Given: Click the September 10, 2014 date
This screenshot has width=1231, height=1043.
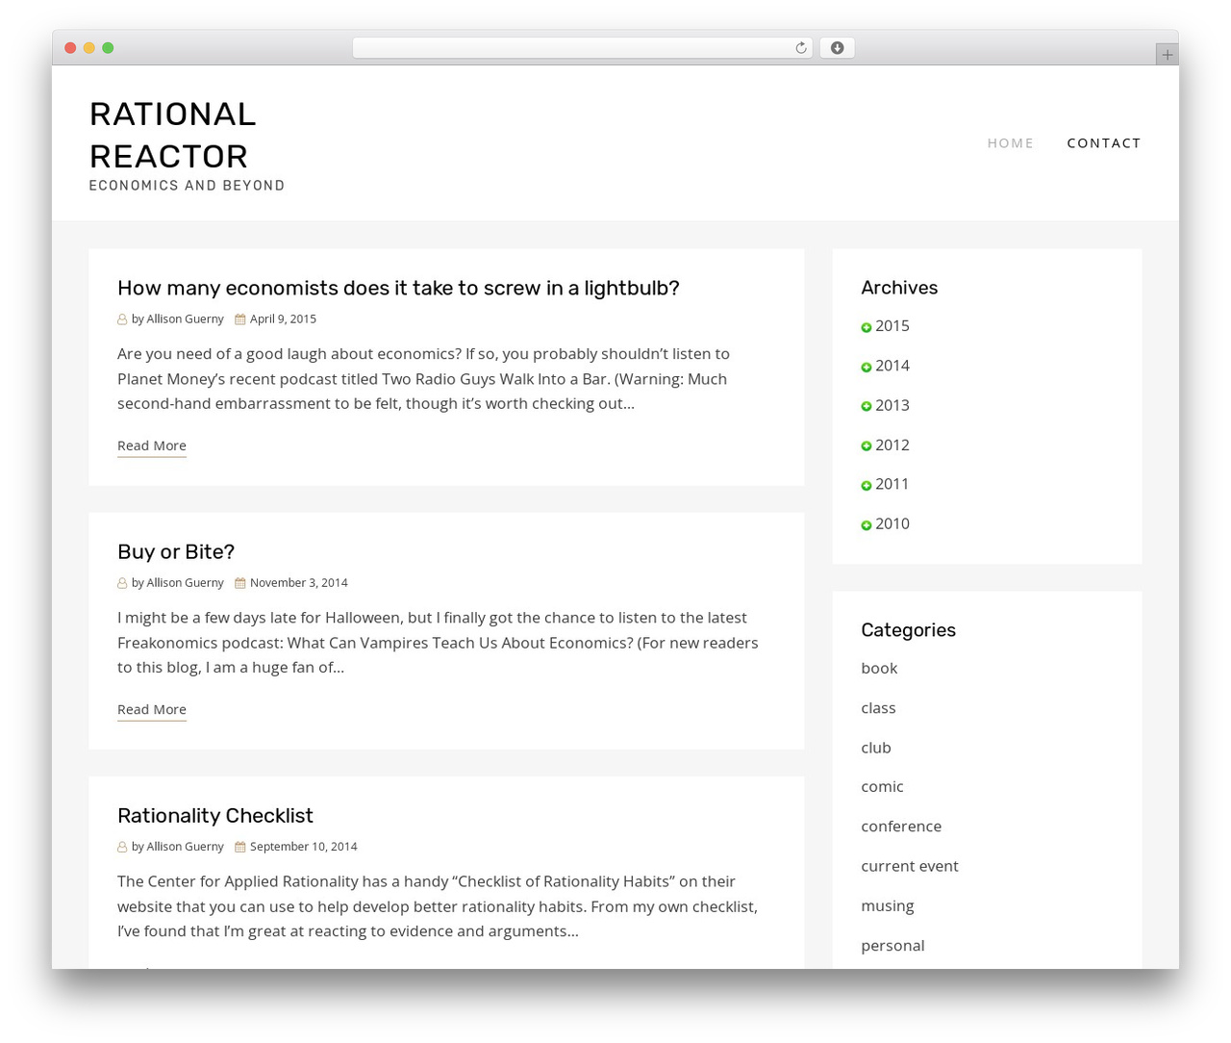Looking at the screenshot, I should click(304, 847).
